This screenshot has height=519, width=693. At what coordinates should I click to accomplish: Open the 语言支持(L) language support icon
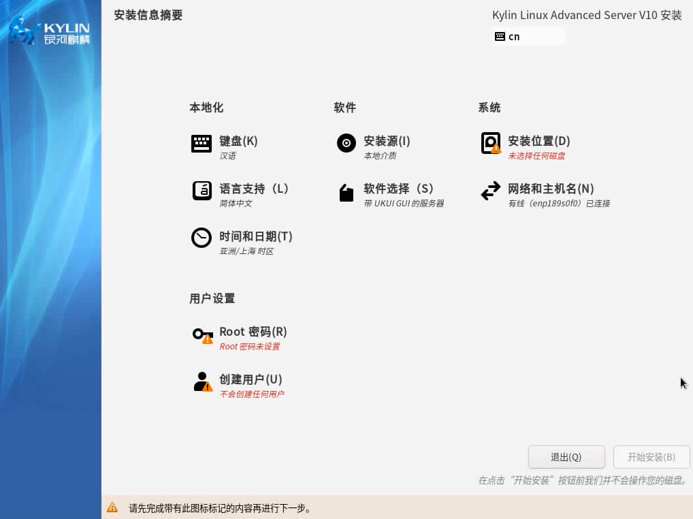coord(202,191)
